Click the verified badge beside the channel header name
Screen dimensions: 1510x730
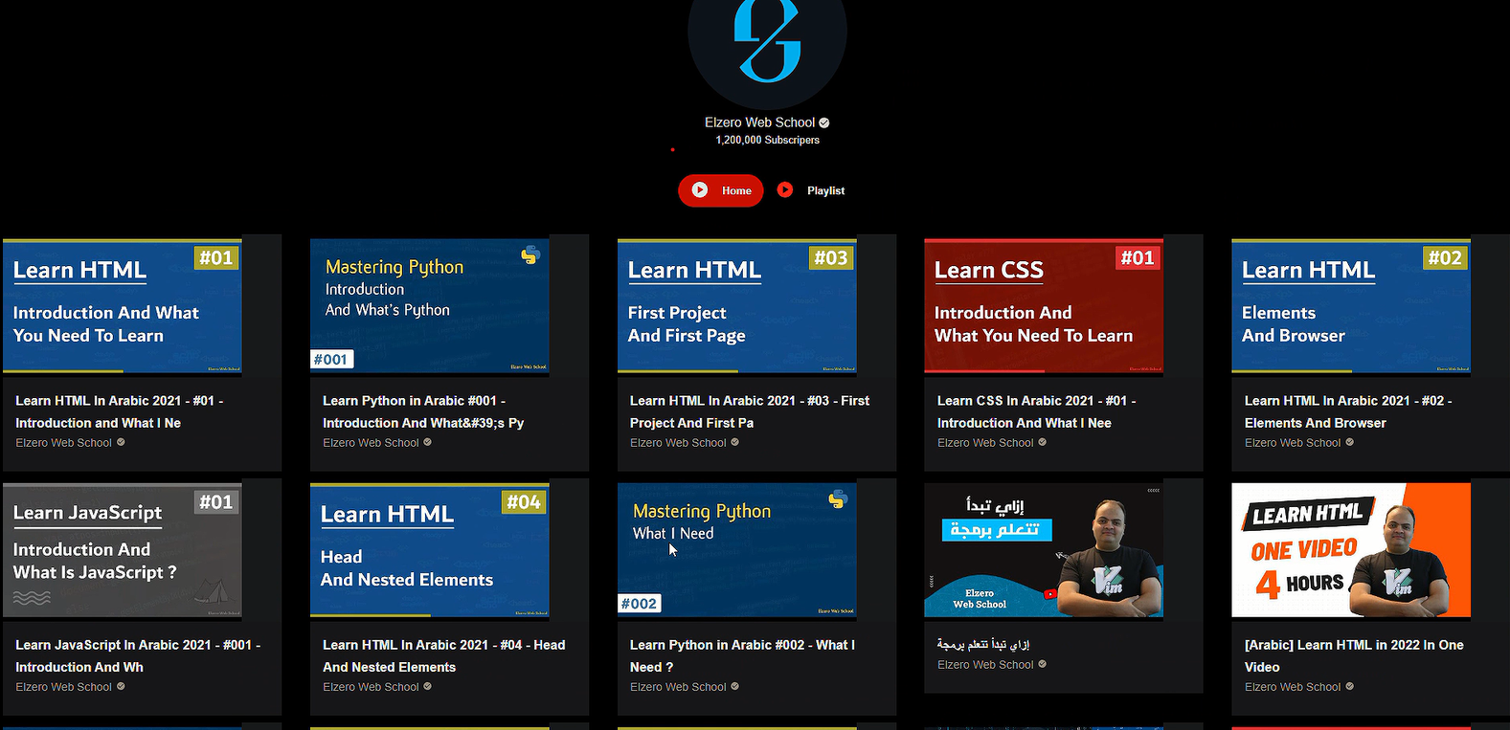click(x=824, y=122)
